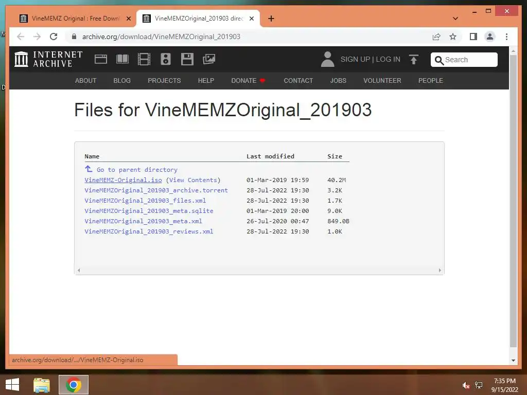527x395 pixels.
Task: Open the Texts book icon
Action: (122, 59)
